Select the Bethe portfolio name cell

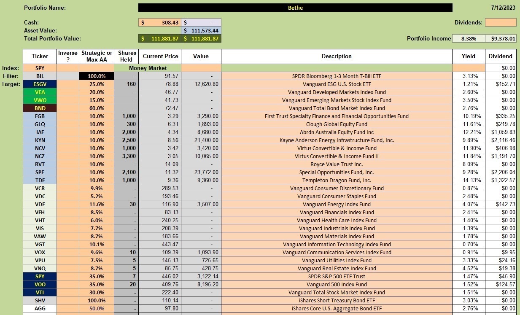[295, 8]
